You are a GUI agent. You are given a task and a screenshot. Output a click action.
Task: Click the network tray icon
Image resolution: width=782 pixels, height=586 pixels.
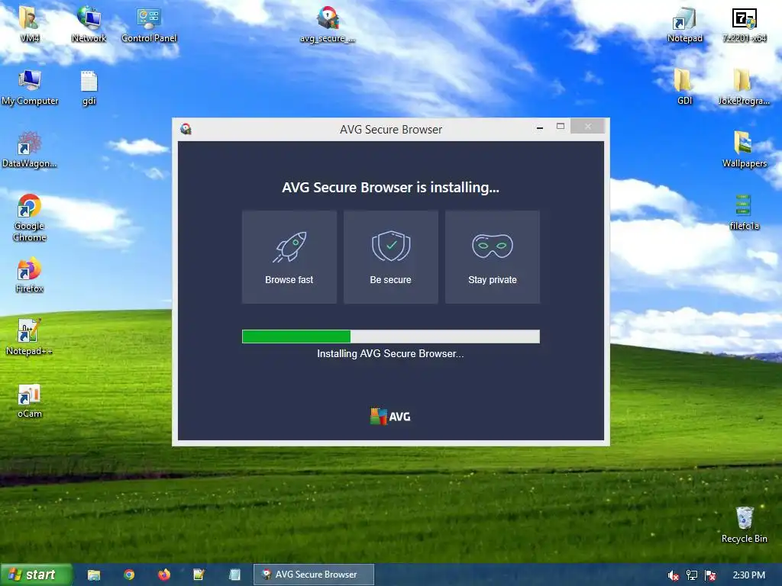click(692, 575)
